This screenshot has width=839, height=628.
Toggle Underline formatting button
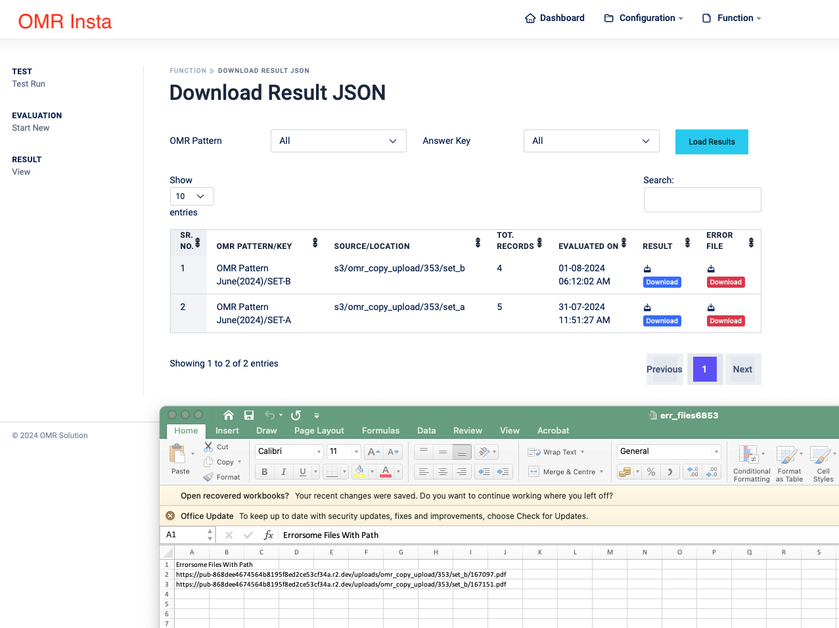tap(302, 472)
